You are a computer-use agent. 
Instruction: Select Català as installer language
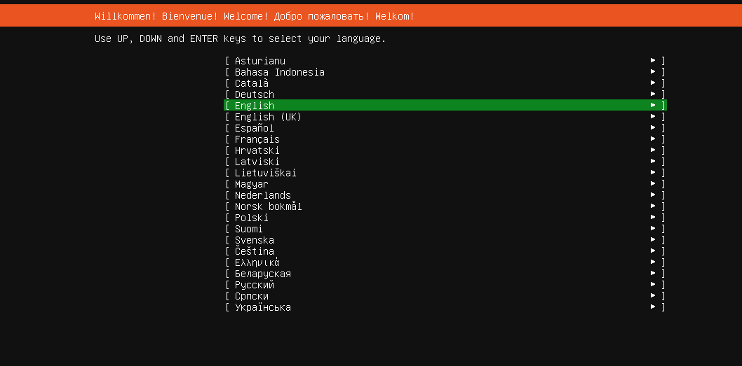(x=445, y=83)
